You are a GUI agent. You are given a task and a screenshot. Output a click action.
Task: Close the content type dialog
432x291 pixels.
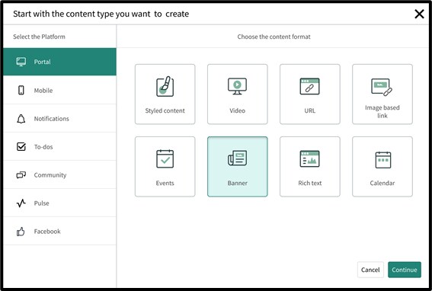419,14
